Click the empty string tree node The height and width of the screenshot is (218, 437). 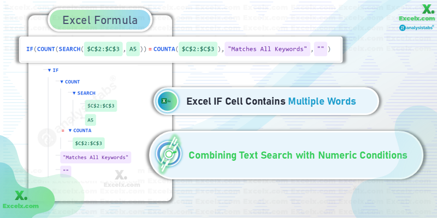click(66, 172)
